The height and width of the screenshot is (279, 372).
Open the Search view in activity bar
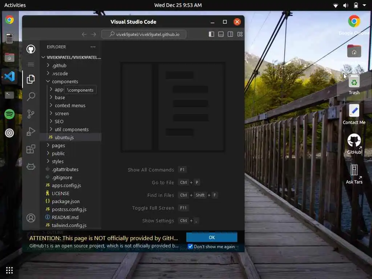31,97
